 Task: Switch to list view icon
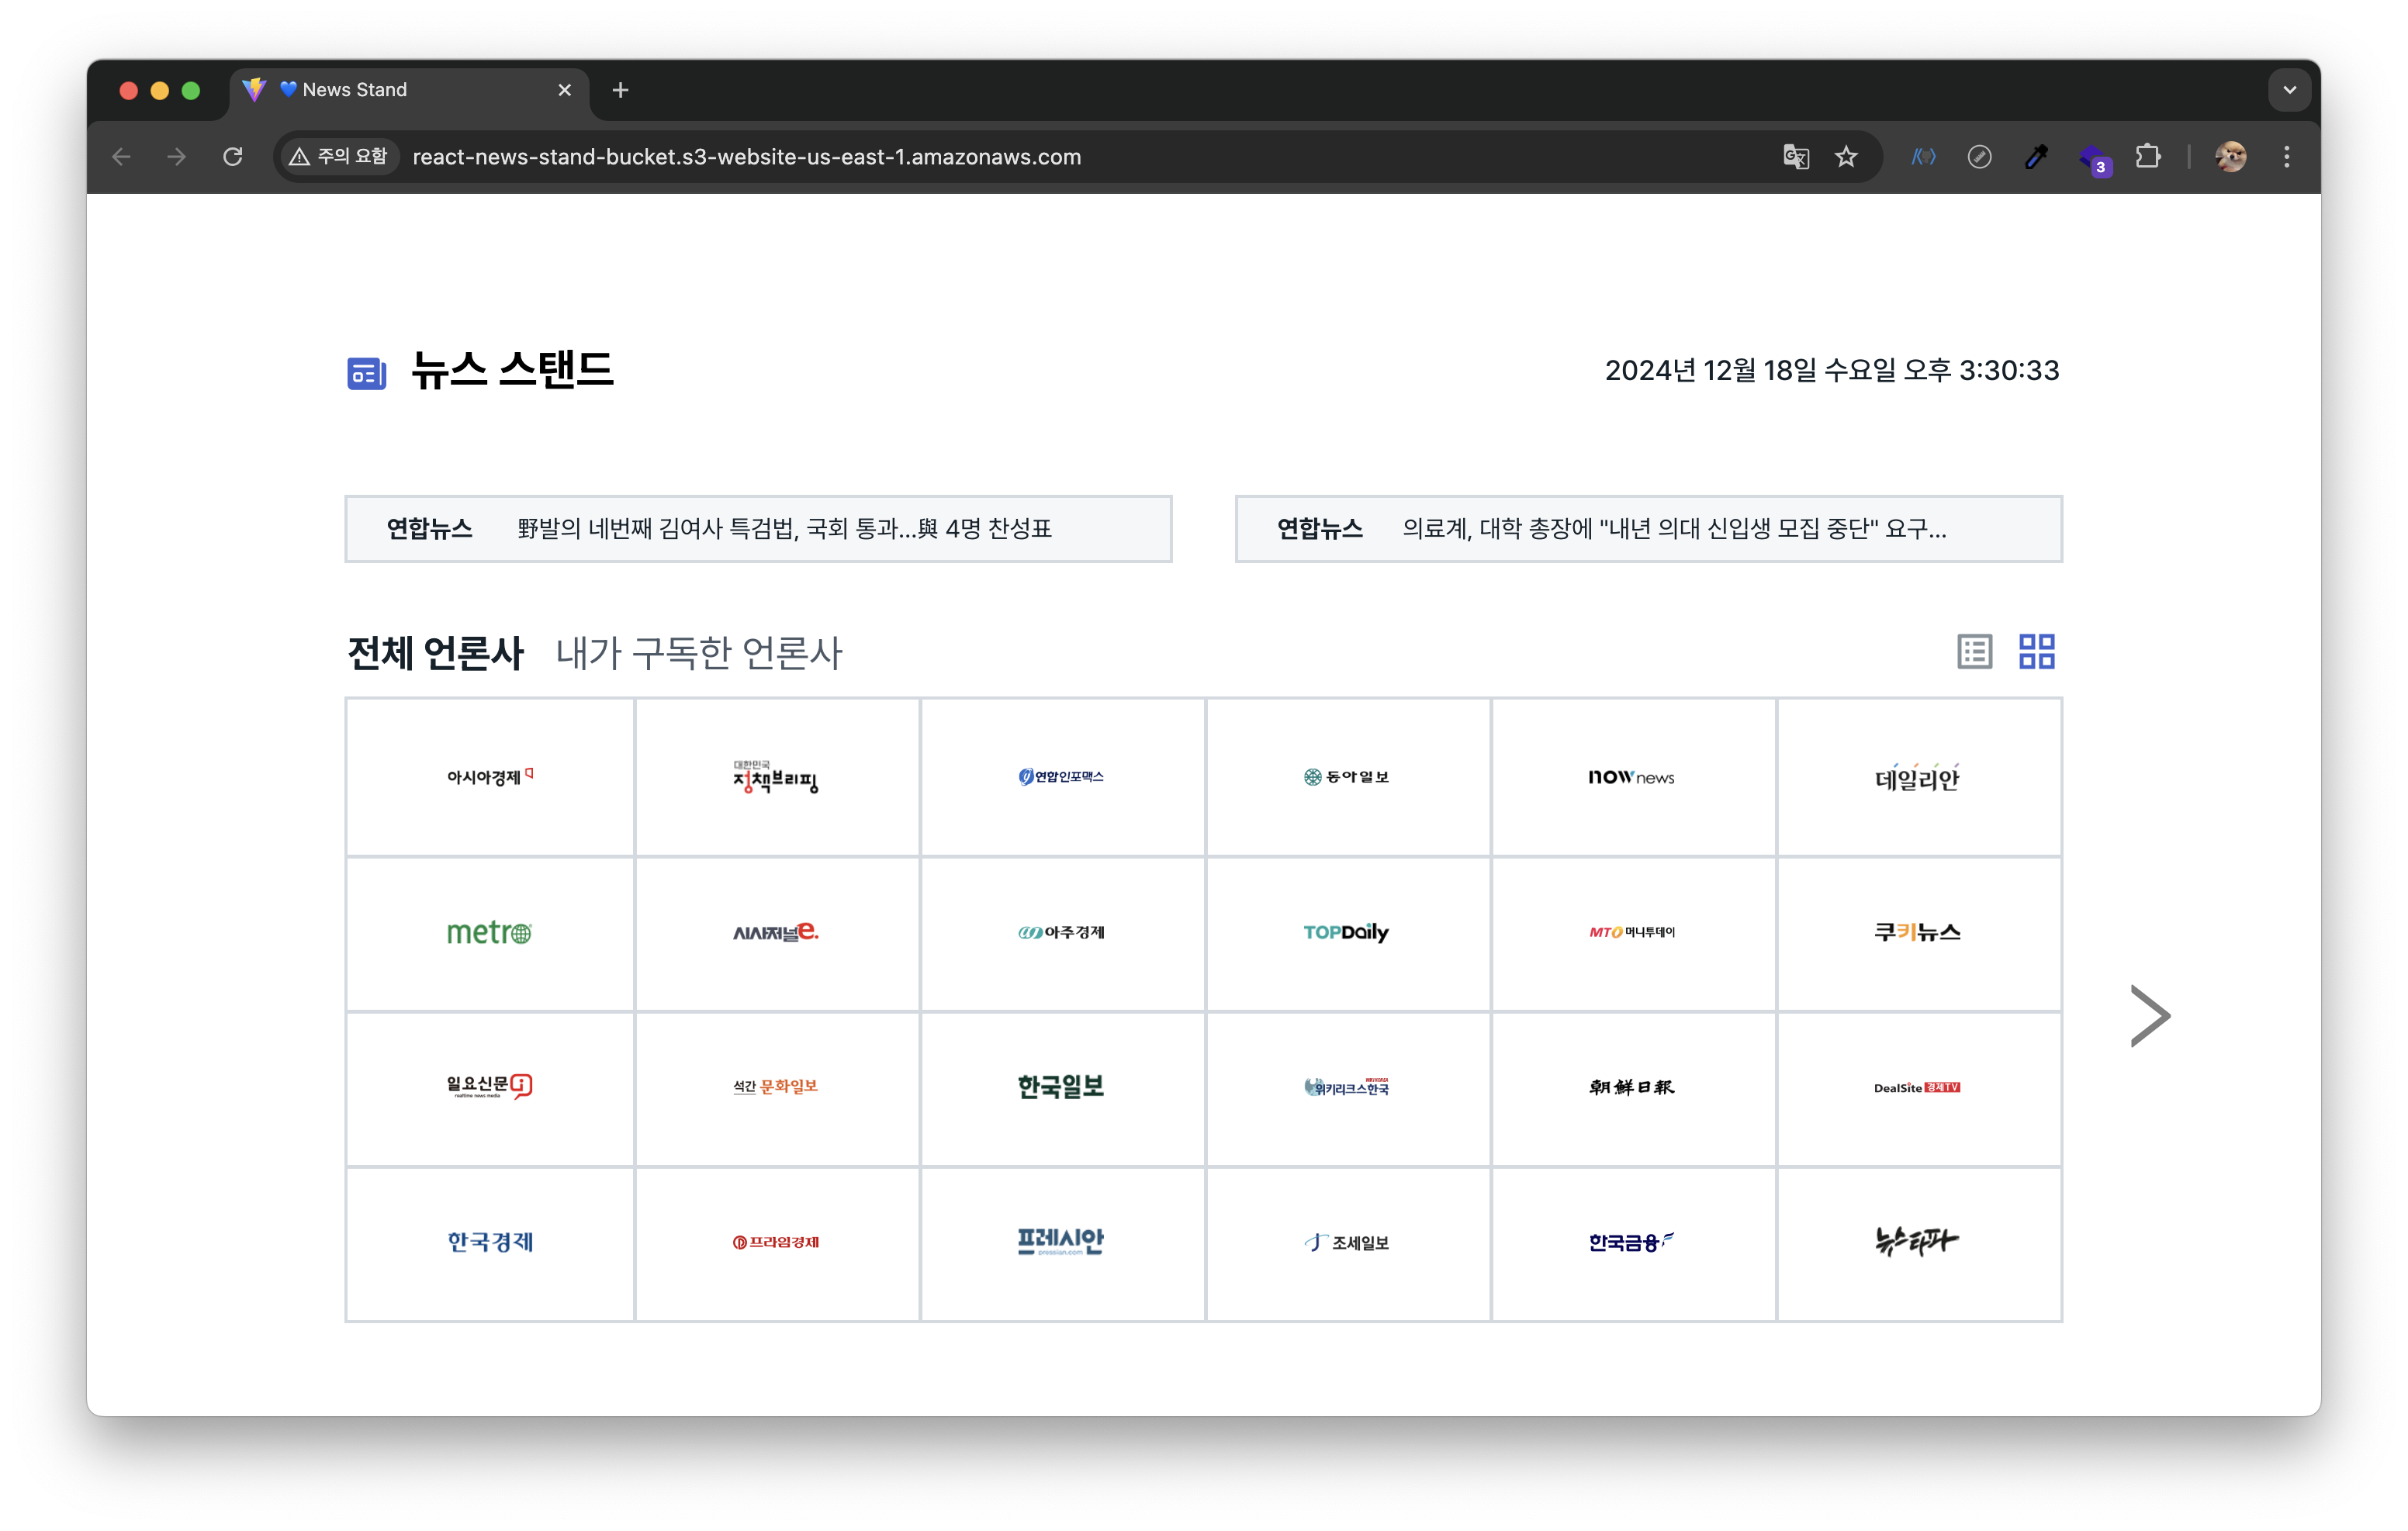[1974, 652]
